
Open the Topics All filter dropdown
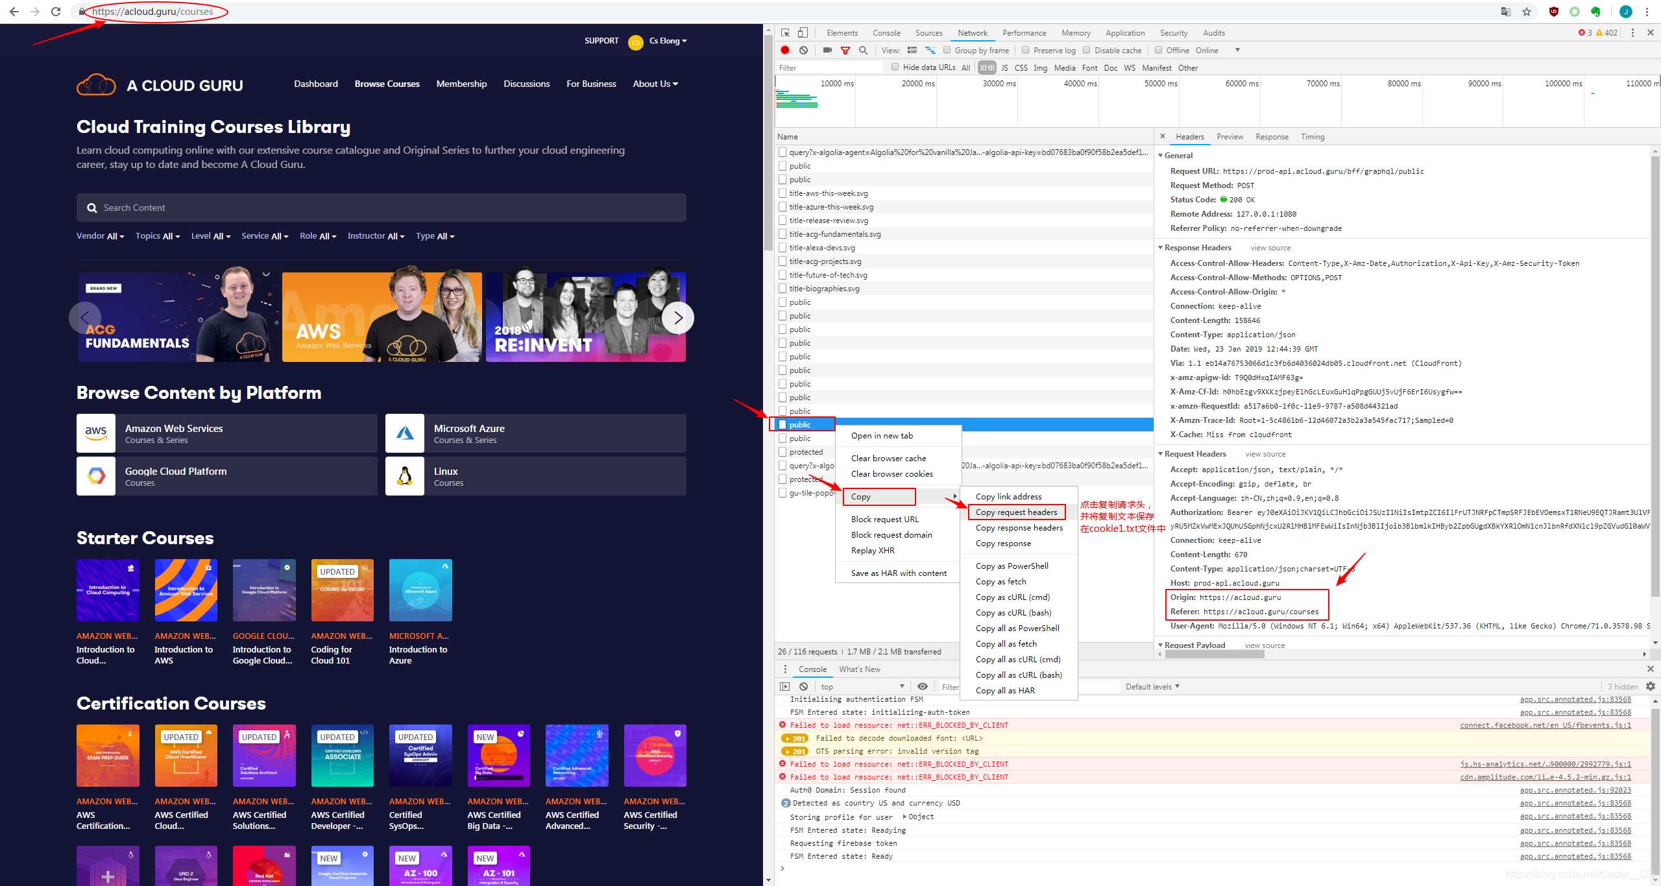tap(158, 236)
